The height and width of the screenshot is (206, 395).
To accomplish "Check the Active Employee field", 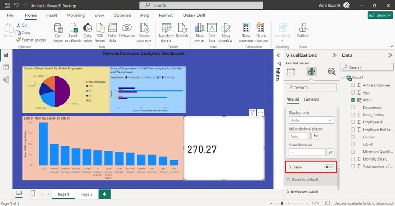I will [x=353, y=85].
